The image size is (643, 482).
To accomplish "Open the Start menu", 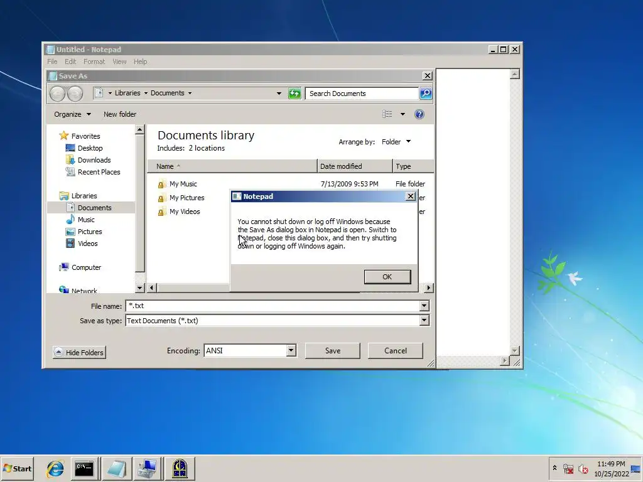I will tap(17, 468).
